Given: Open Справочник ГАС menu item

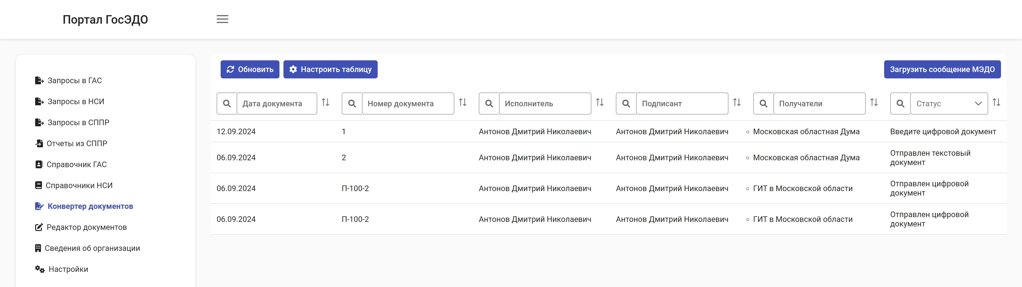Looking at the screenshot, I should [x=77, y=164].
